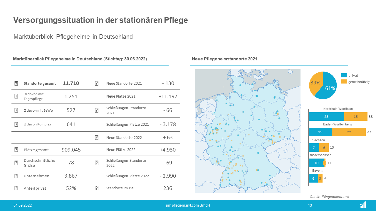Click the icon beside Standorte gesamt

coord(16,83)
